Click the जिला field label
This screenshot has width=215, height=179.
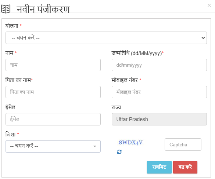tap(10, 134)
